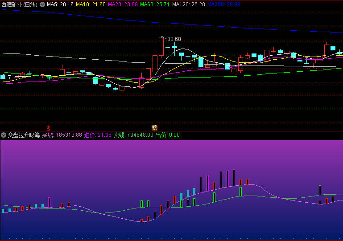The width and height of the screenshot is (343, 241).
Task: Click the 买线: 185312.88 value
Action: click(x=62, y=135)
